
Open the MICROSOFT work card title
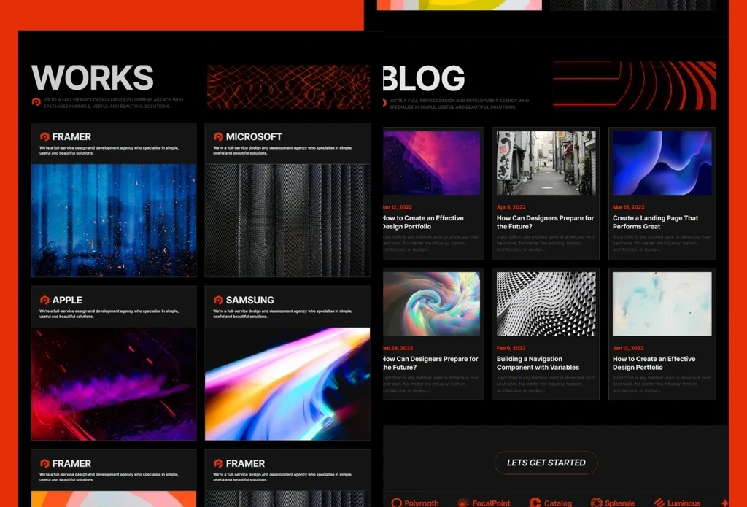[x=254, y=136]
